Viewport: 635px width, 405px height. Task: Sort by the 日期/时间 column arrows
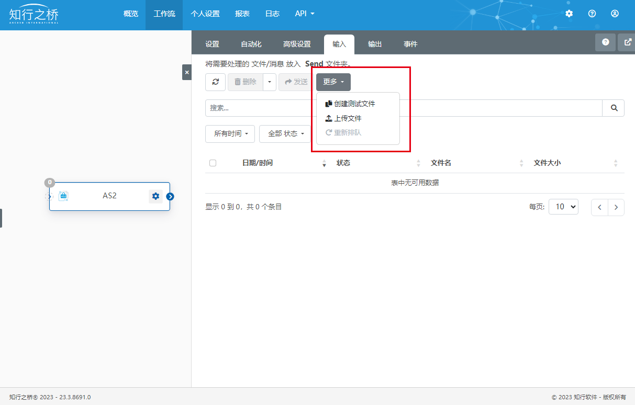pyautogui.click(x=324, y=163)
